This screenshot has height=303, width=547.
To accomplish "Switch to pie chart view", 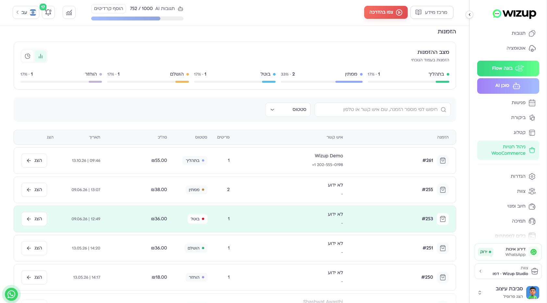I will (28, 56).
